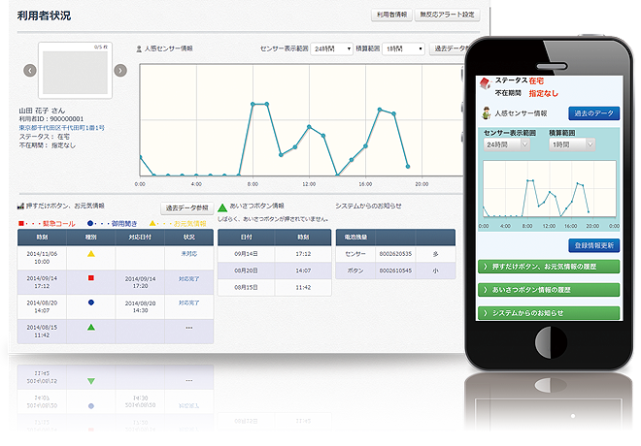641x446 pixels.
Task: Tap the 登録情報更新 button on phone
Action: 594,245
